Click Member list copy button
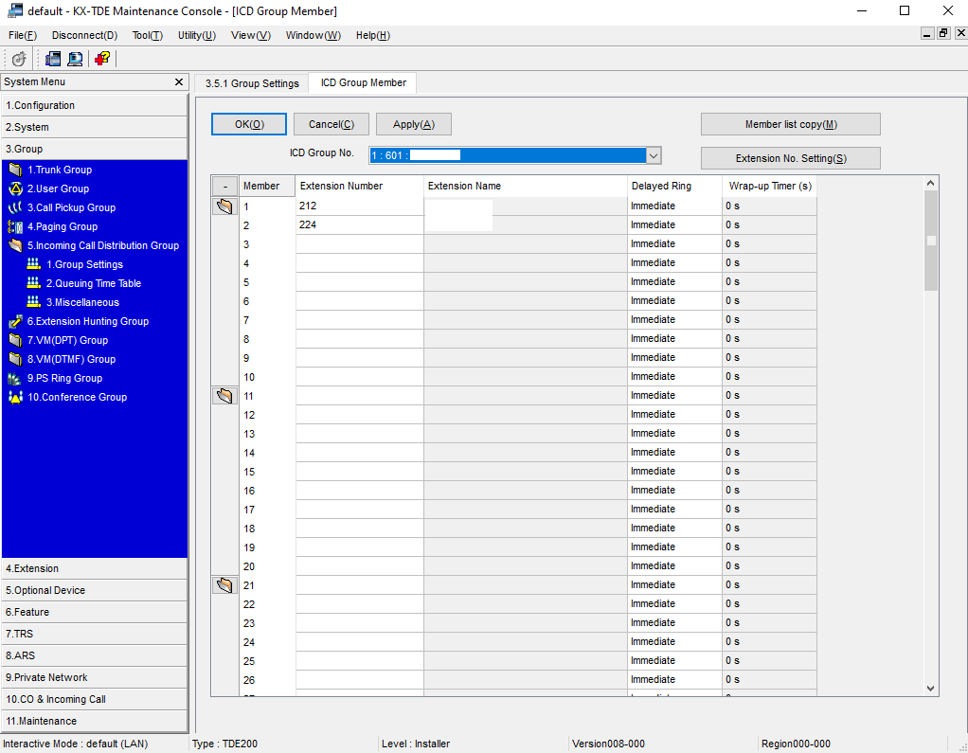Screen dimensions: 968x753 pos(791,124)
